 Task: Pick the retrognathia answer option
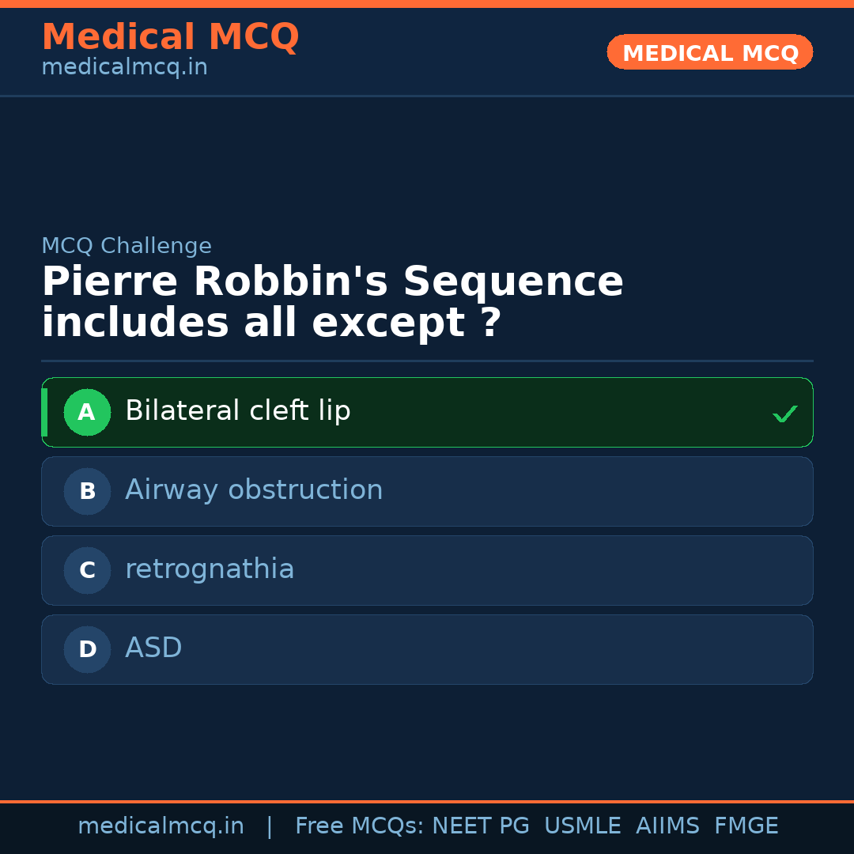210,569
